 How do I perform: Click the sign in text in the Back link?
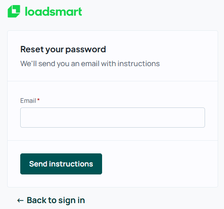pyautogui.click(x=72, y=201)
